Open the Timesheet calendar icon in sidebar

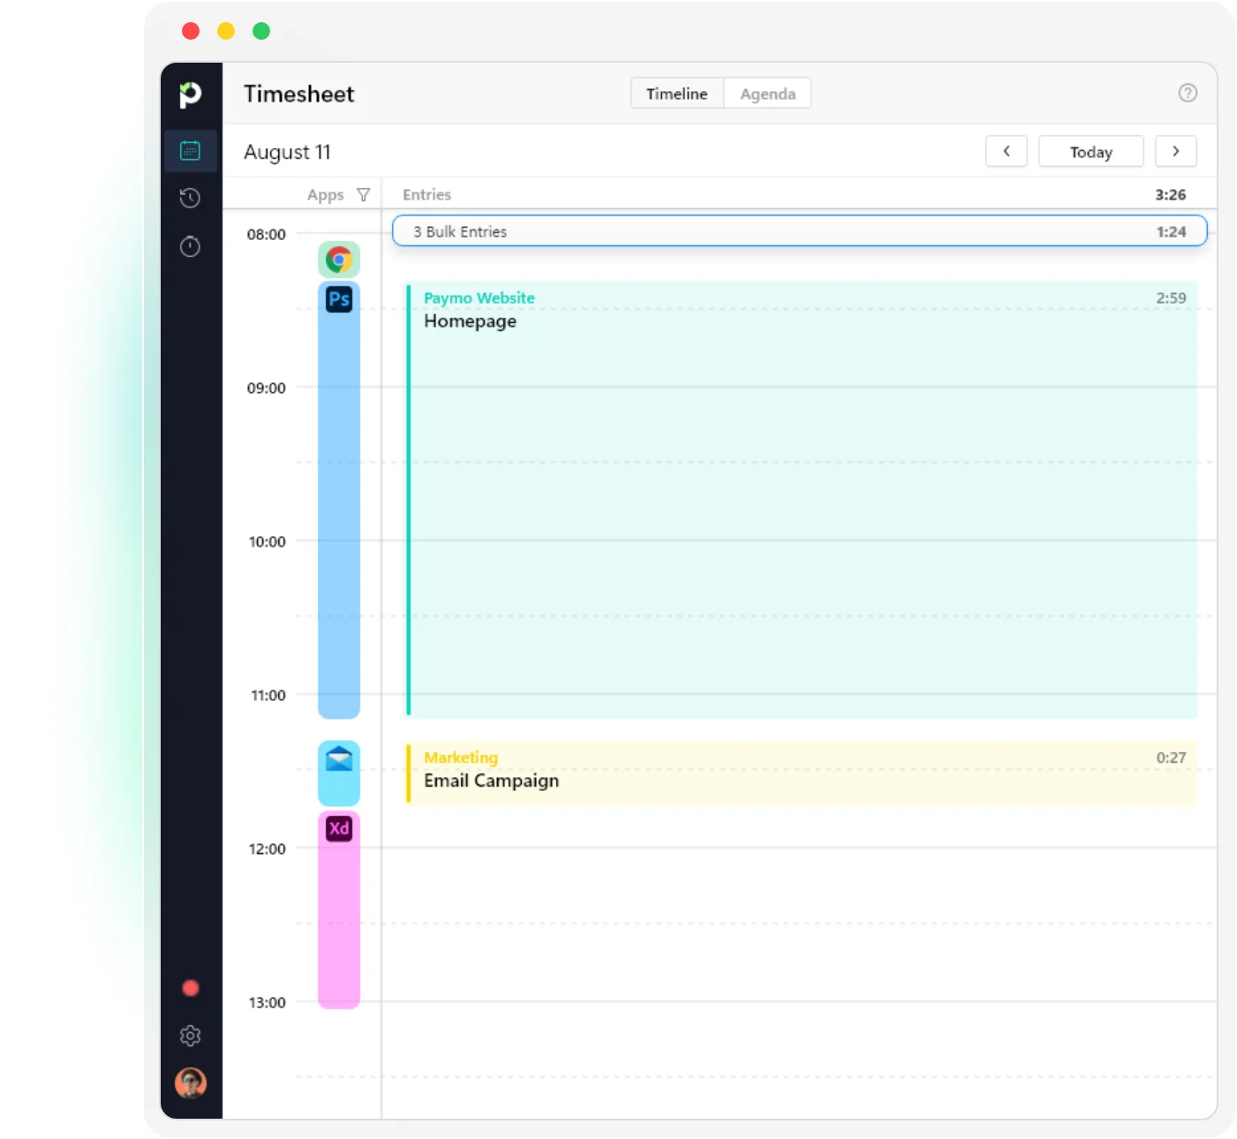pyautogui.click(x=190, y=151)
